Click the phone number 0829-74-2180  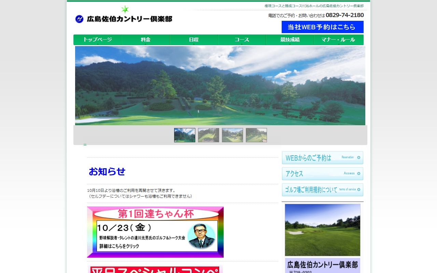pos(345,15)
